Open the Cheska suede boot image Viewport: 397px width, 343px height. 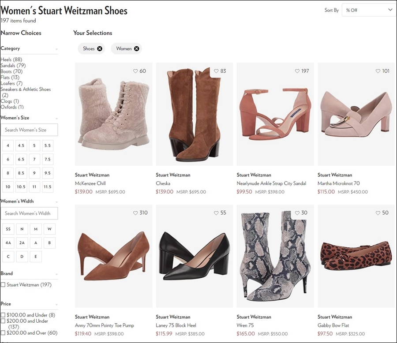(195, 114)
